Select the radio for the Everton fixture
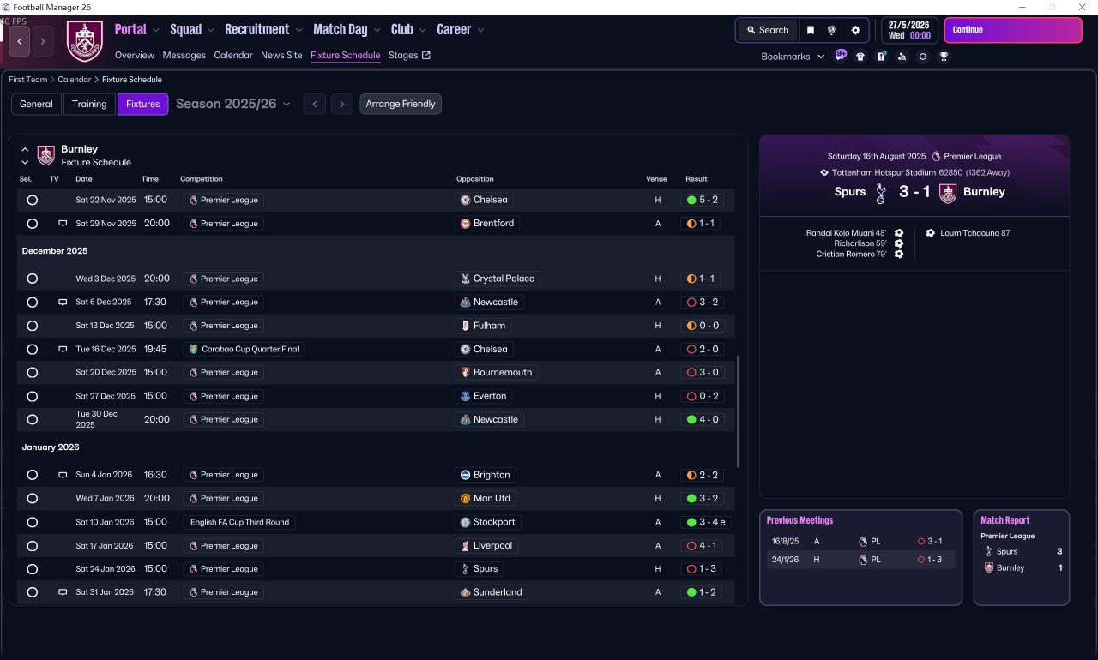The height and width of the screenshot is (660, 1098). (32, 396)
